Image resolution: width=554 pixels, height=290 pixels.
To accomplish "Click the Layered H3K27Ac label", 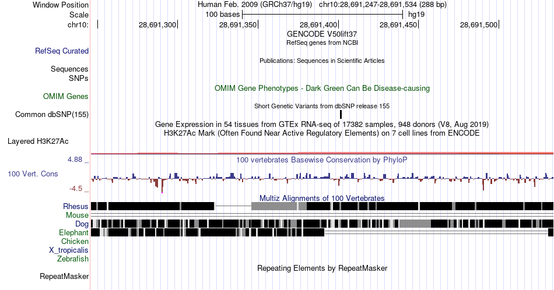I will [x=38, y=141].
